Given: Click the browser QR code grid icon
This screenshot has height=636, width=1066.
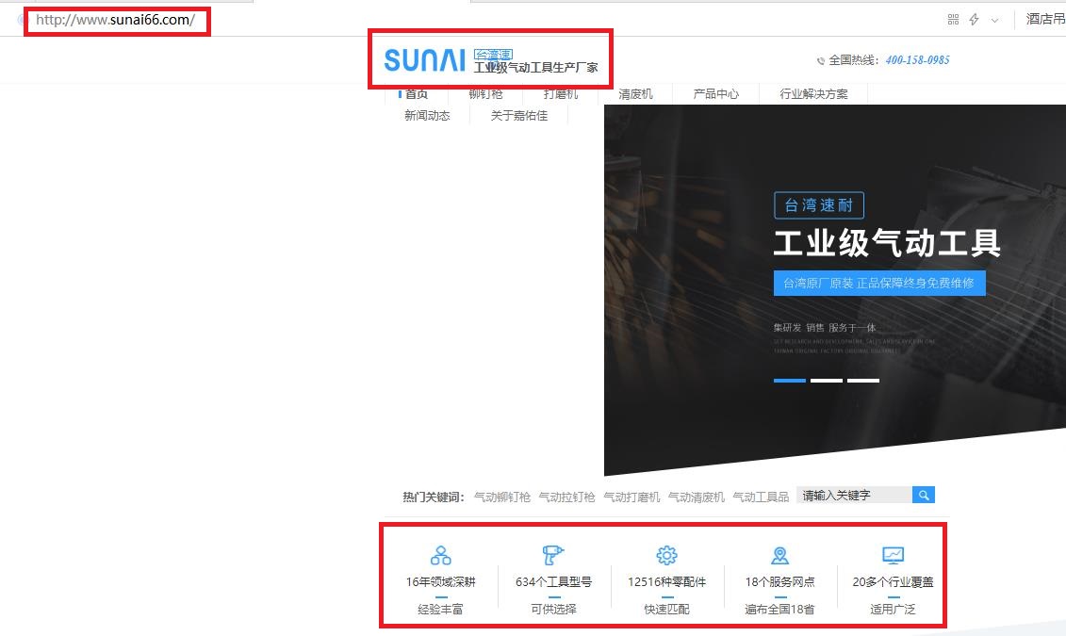Looking at the screenshot, I should coord(953,20).
